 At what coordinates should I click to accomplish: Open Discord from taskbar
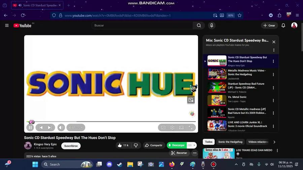pos(109,164)
